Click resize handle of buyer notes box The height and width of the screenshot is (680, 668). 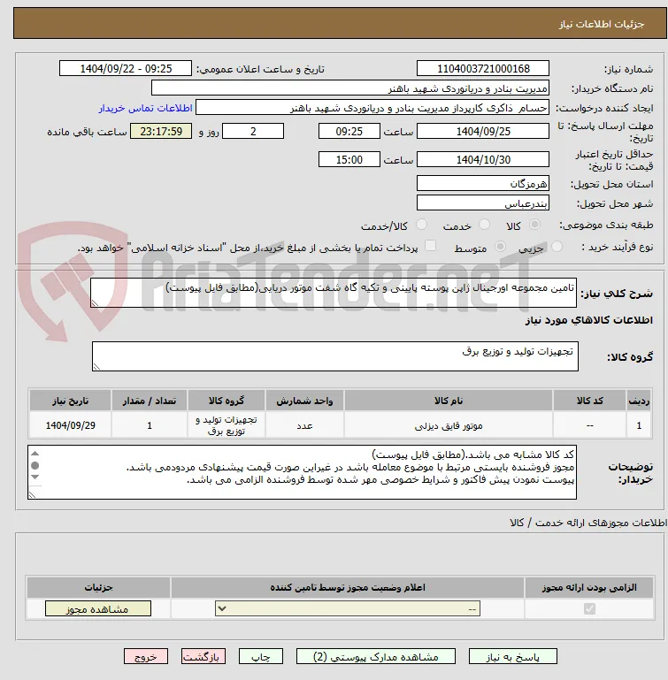(x=32, y=494)
